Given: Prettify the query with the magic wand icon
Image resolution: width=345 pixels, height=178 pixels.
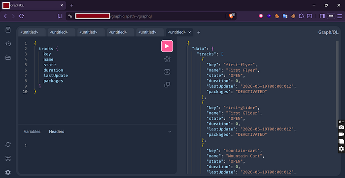Looking at the screenshot, I should pyautogui.click(x=167, y=59).
